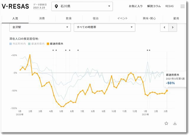Select the 宿泊 tab

[x=95, y=18]
